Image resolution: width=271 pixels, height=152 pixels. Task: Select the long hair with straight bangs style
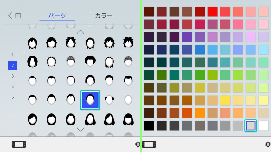[128, 119]
